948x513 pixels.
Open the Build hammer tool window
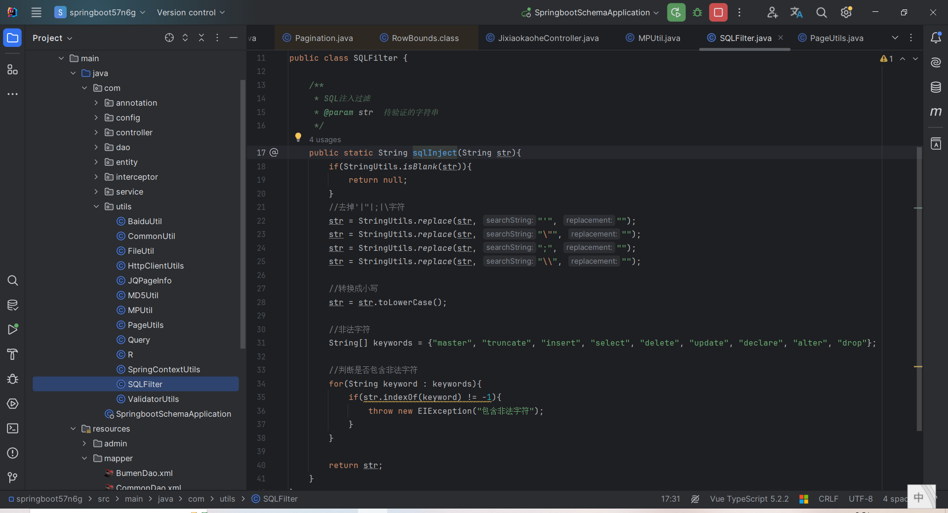click(x=13, y=354)
